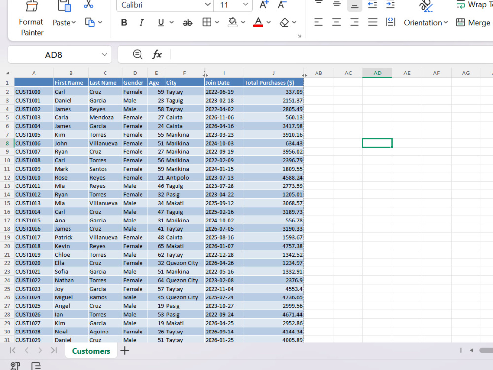Select column J header
This screenshot has height=370, width=493.
tap(274, 73)
